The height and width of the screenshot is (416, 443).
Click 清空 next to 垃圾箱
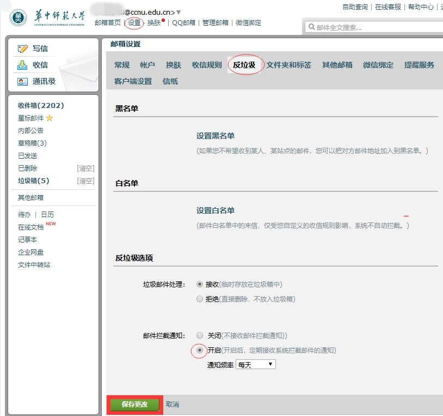(x=85, y=181)
